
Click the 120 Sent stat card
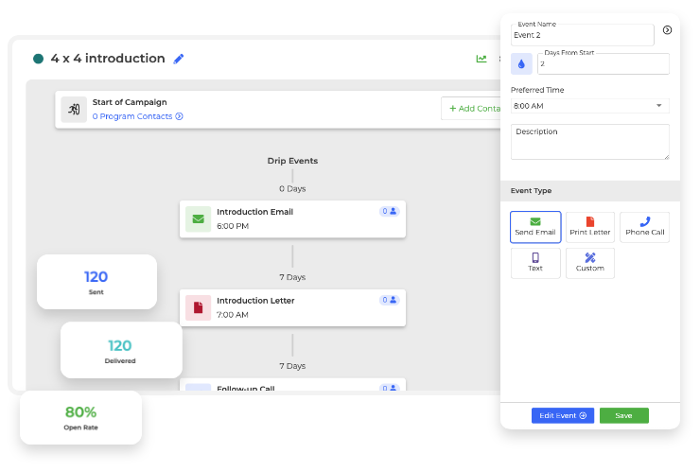pos(96,282)
